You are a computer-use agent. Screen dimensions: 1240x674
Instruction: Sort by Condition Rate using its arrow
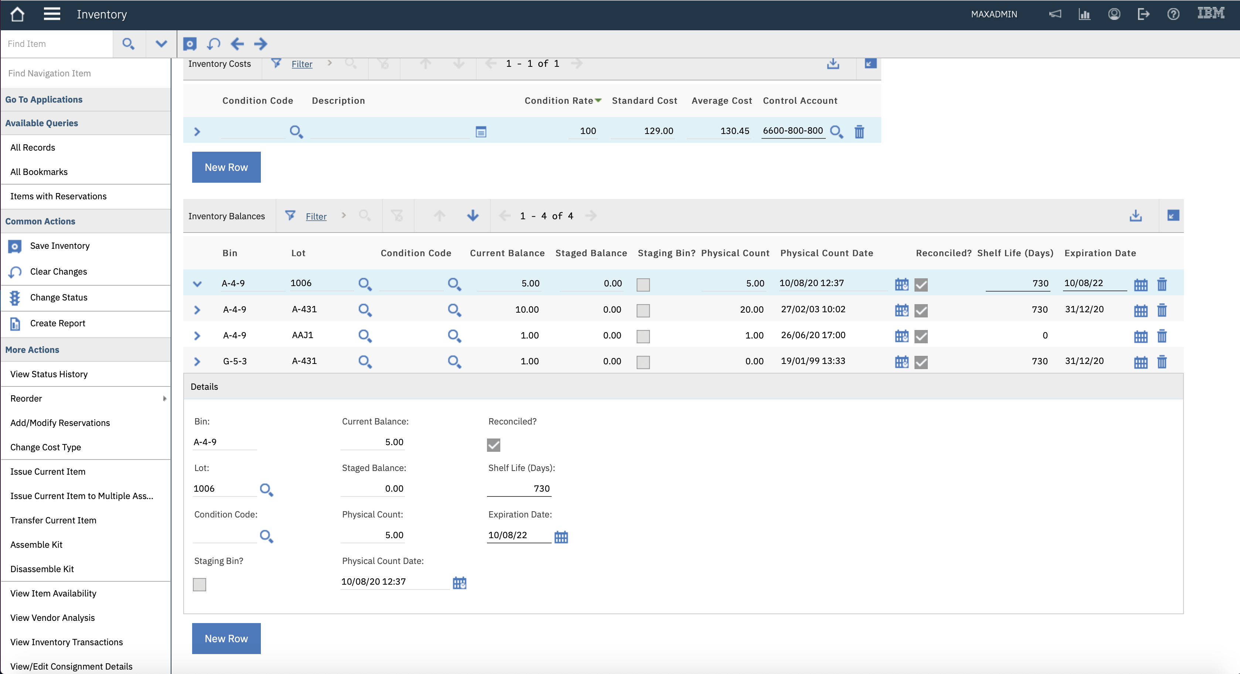(599, 101)
